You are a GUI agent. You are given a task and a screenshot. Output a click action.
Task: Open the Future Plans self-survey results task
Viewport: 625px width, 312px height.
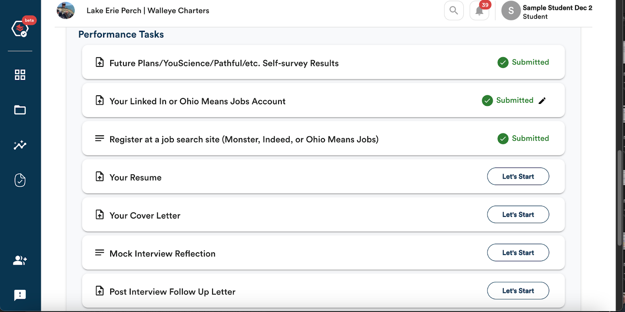323,62
